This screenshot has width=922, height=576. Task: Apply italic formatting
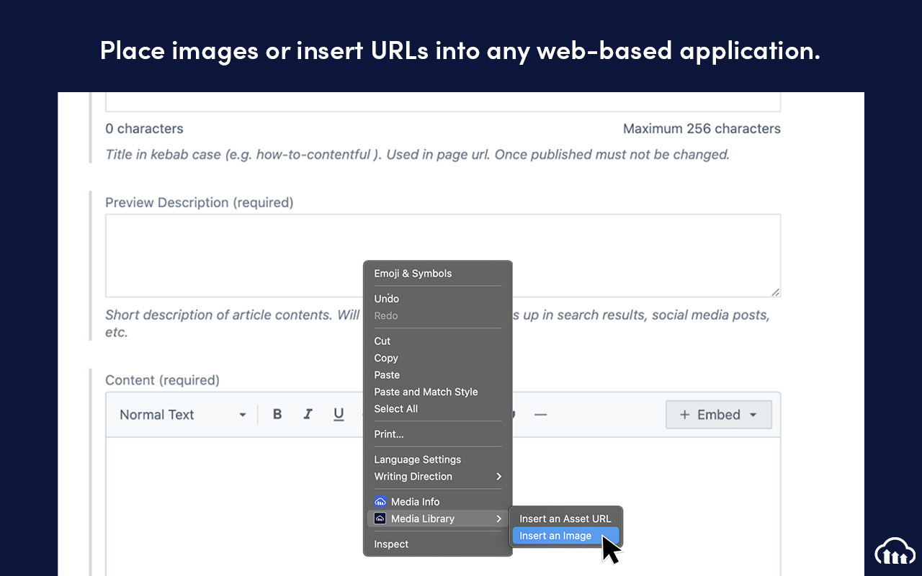[x=308, y=414]
